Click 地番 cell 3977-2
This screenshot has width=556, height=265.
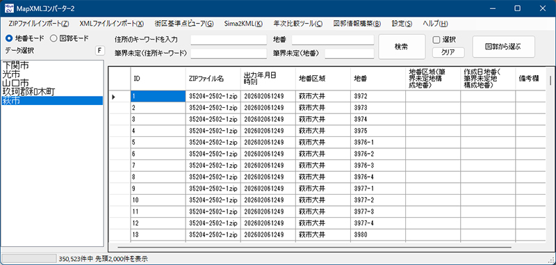point(378,200)
